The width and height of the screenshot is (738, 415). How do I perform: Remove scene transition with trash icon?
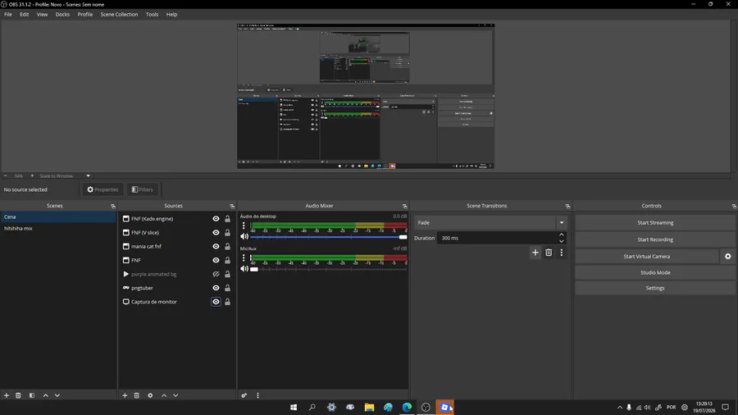549,253
